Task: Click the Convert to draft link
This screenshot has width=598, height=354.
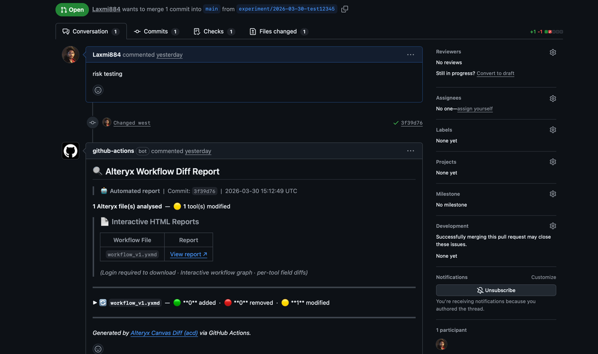Action: (495, 73)
